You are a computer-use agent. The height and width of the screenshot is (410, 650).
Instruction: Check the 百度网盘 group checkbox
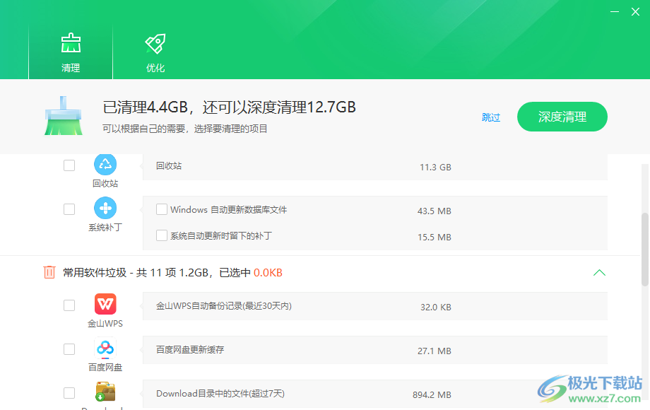pyautogui.click(x=69, y=349)
